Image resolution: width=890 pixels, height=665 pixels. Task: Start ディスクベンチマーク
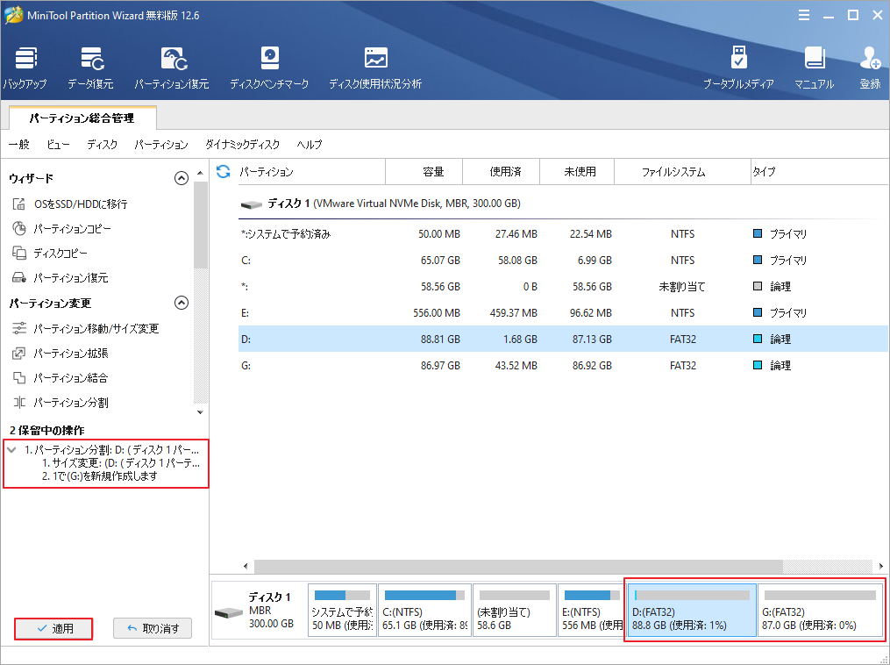(269, 66)
